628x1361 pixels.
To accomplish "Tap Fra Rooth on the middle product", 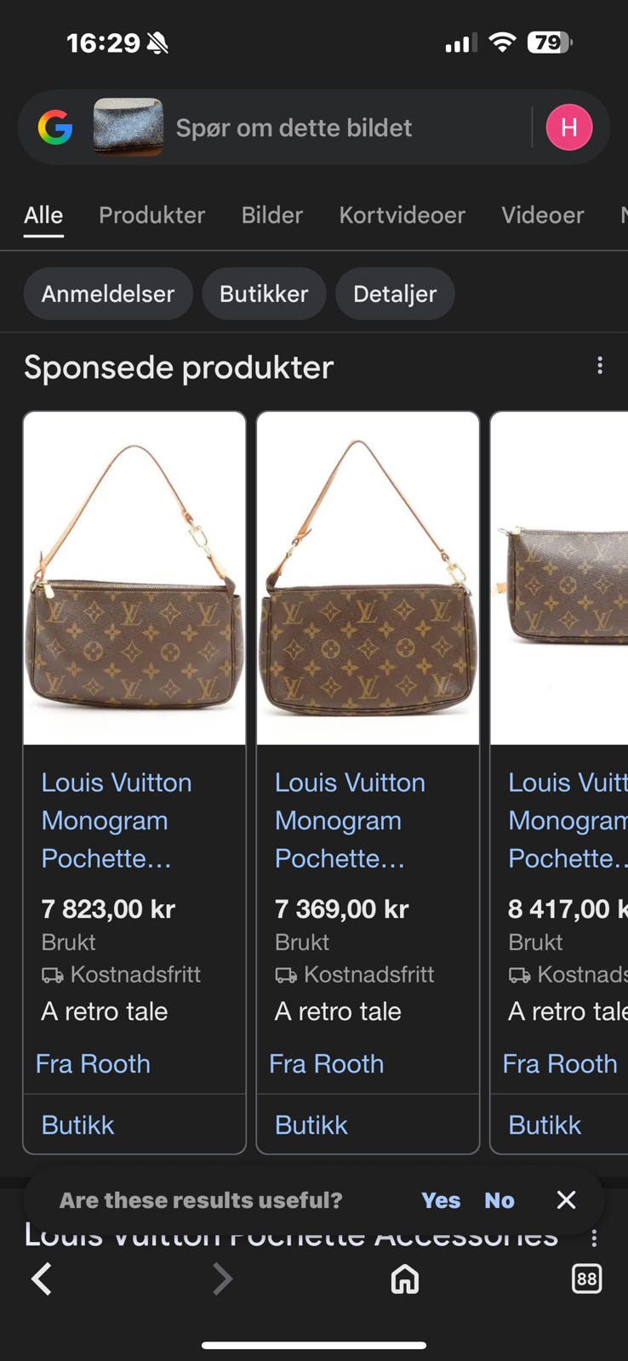I will click(x=326, y=1063).
